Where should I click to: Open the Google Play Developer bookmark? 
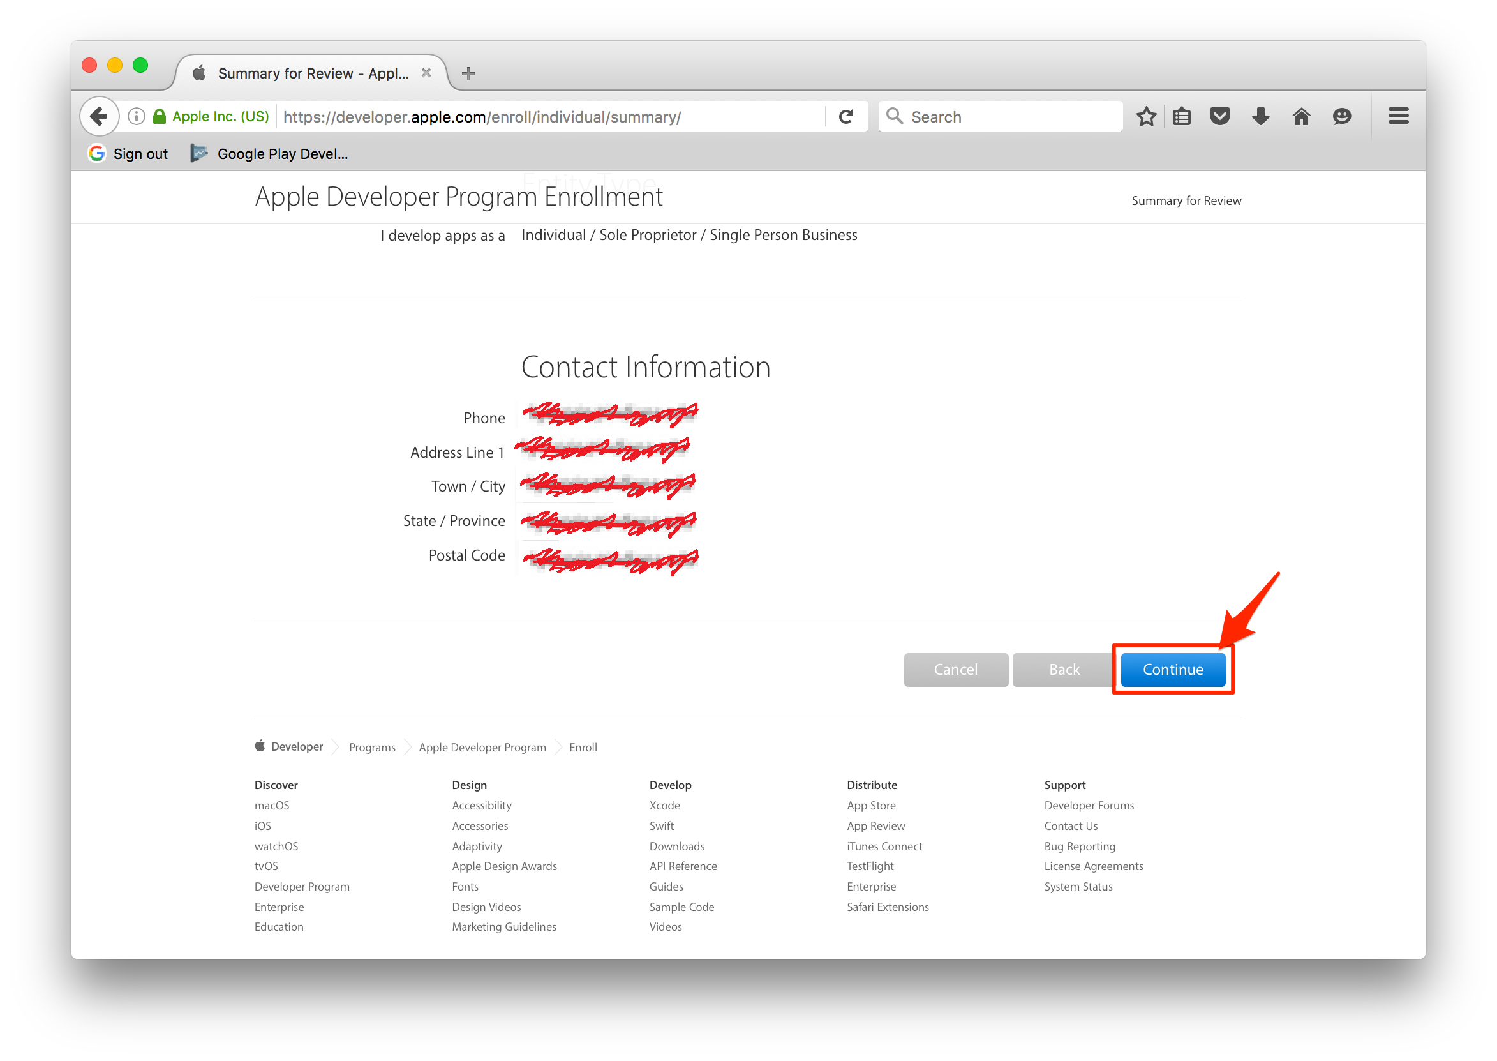pyautogui.click(x=270, y=154)
